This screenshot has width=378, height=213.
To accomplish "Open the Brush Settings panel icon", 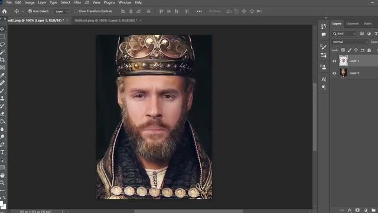I will coord(324,47).
